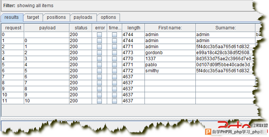
Task: Sort by the Surname column header
Action: pyautogui.click(x=226, y=28)
